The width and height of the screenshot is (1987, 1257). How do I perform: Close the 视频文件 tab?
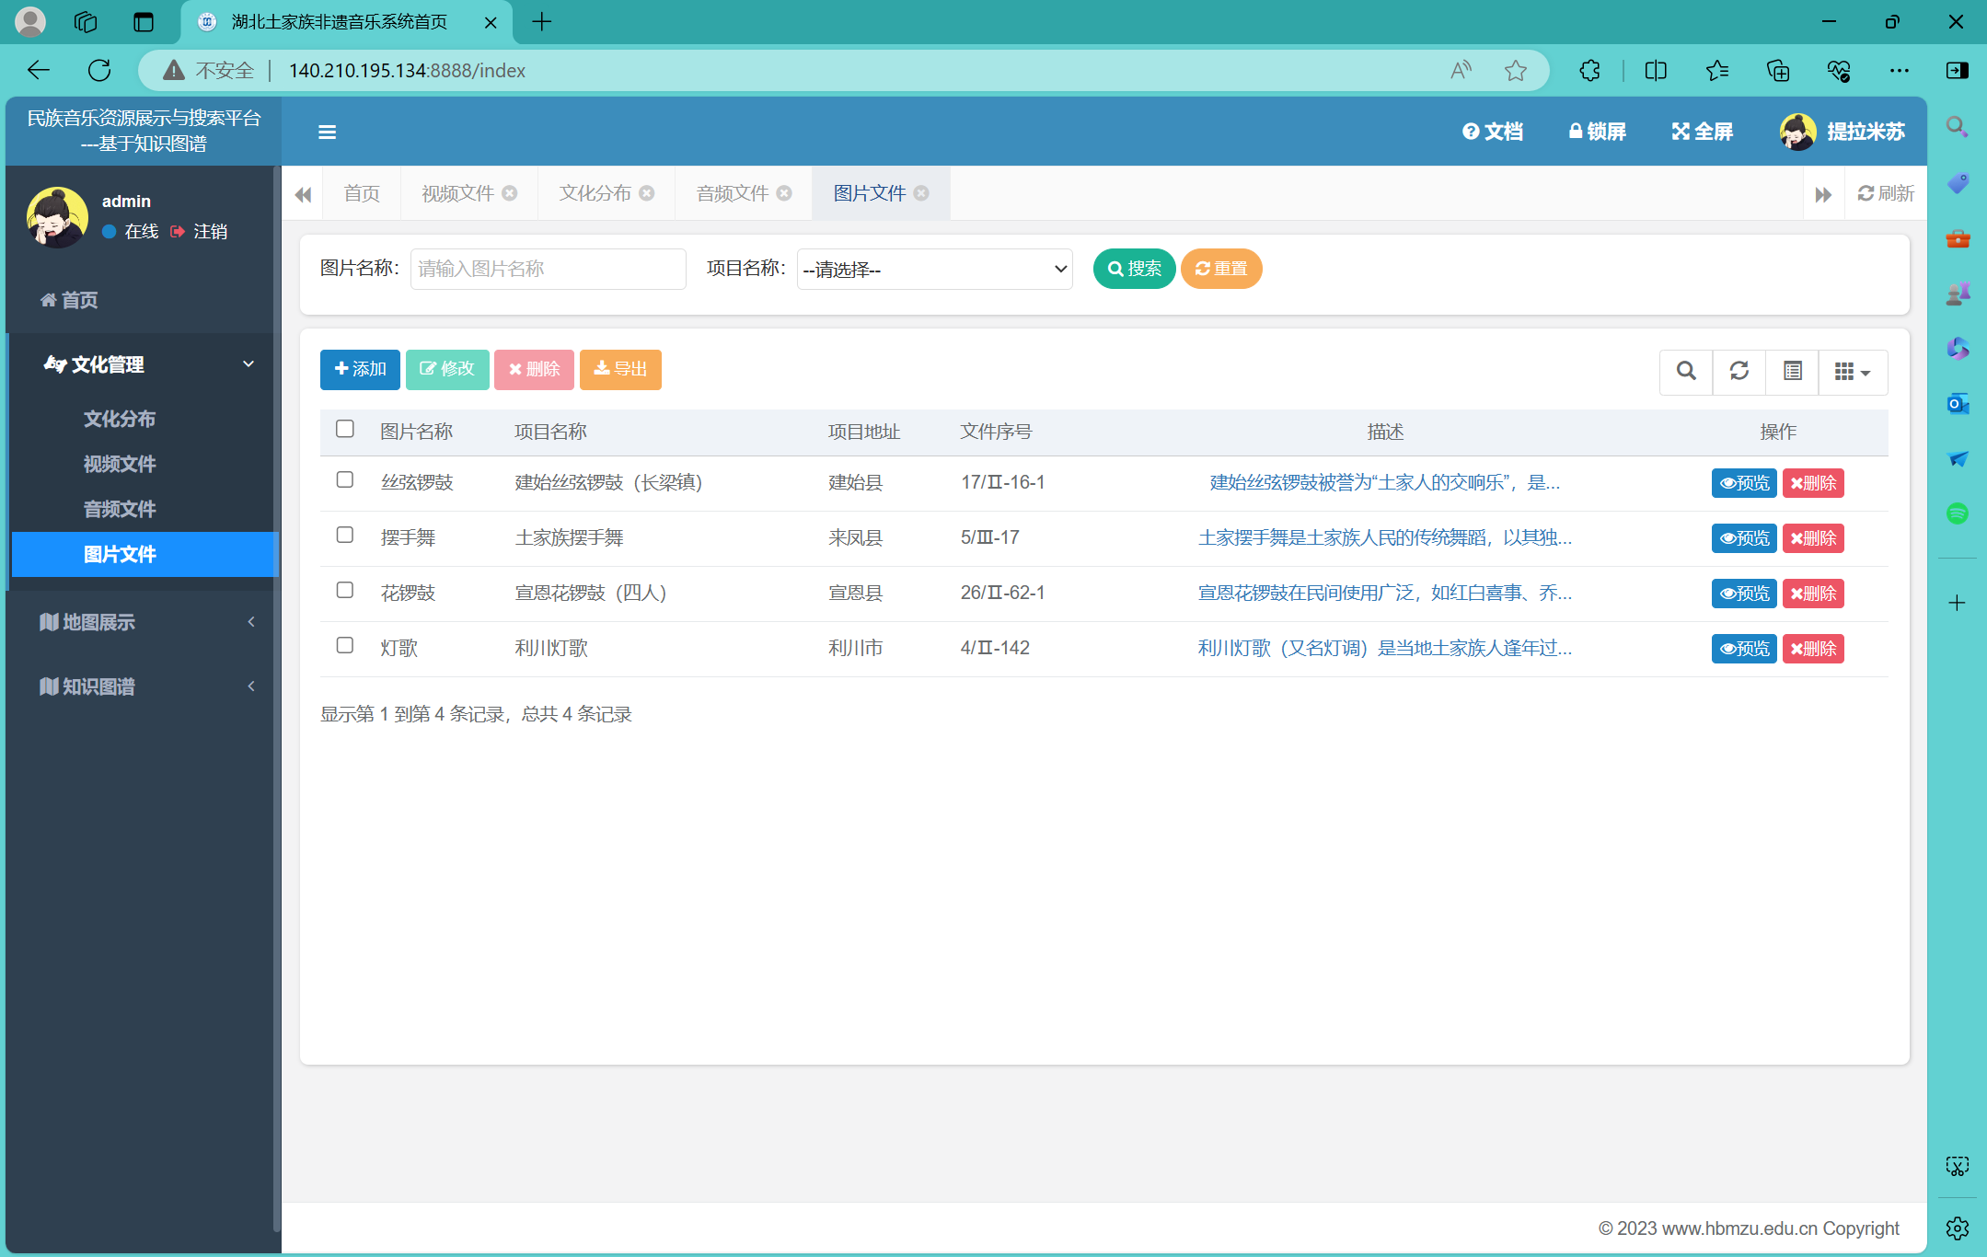510,193
